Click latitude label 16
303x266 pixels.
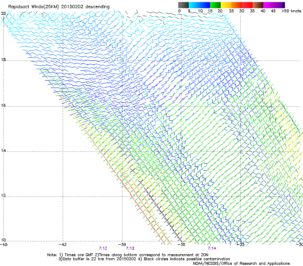(x=3, y=106)
